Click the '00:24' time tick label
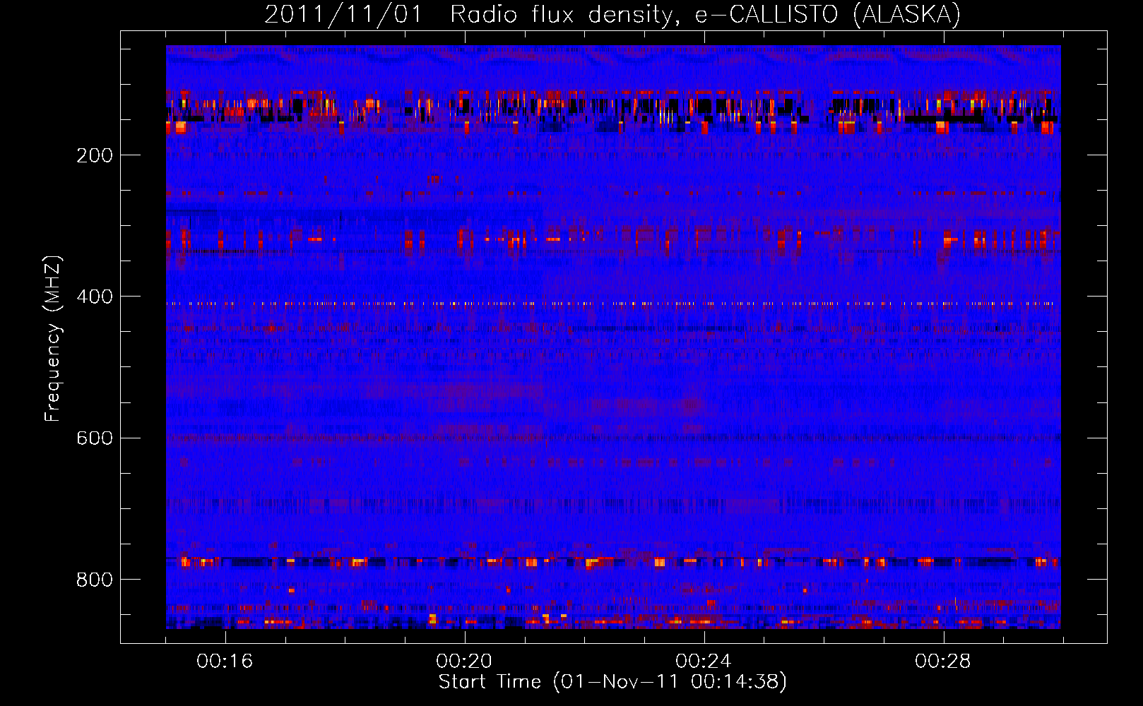Viewport: 1143px width, 706px height. click(704, 661)
